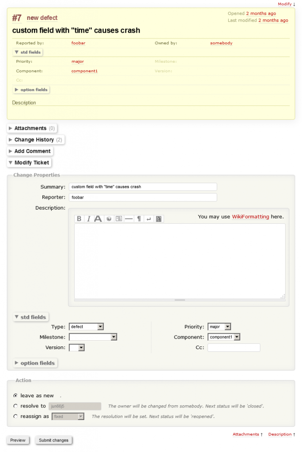Expand the Attachments section

[x=32, y=128]
